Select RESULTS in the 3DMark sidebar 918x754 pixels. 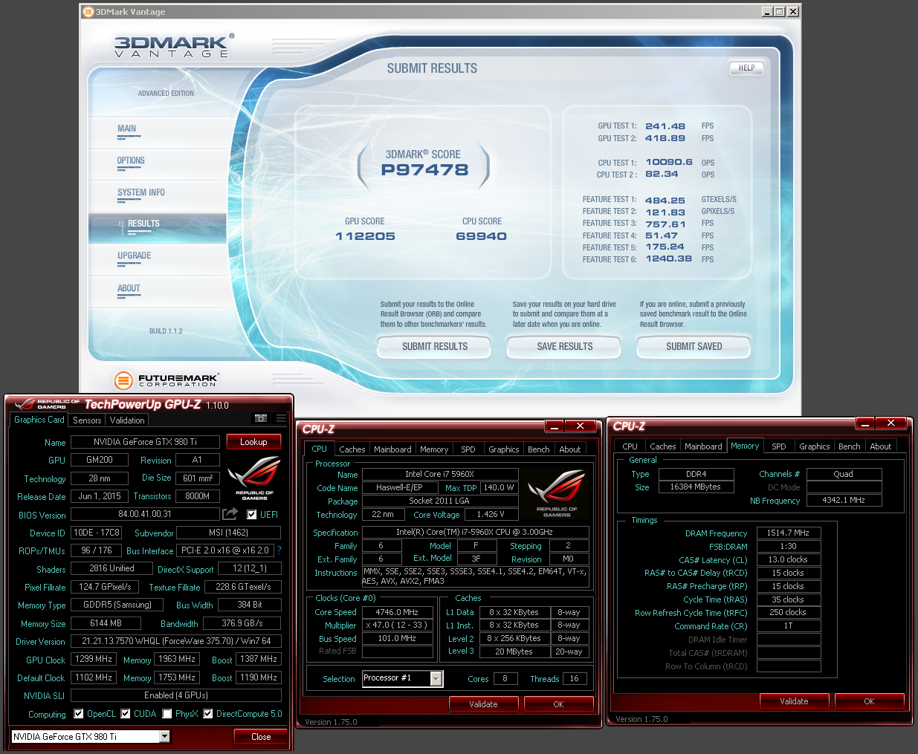pos(158,228)
